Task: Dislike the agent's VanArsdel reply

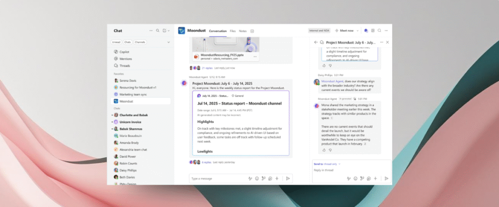Action: click(330, 150)
